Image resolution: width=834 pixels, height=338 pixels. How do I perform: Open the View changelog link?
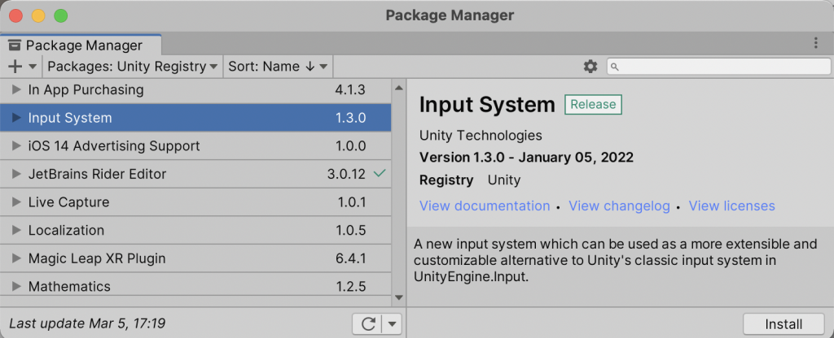pos(619,206)
